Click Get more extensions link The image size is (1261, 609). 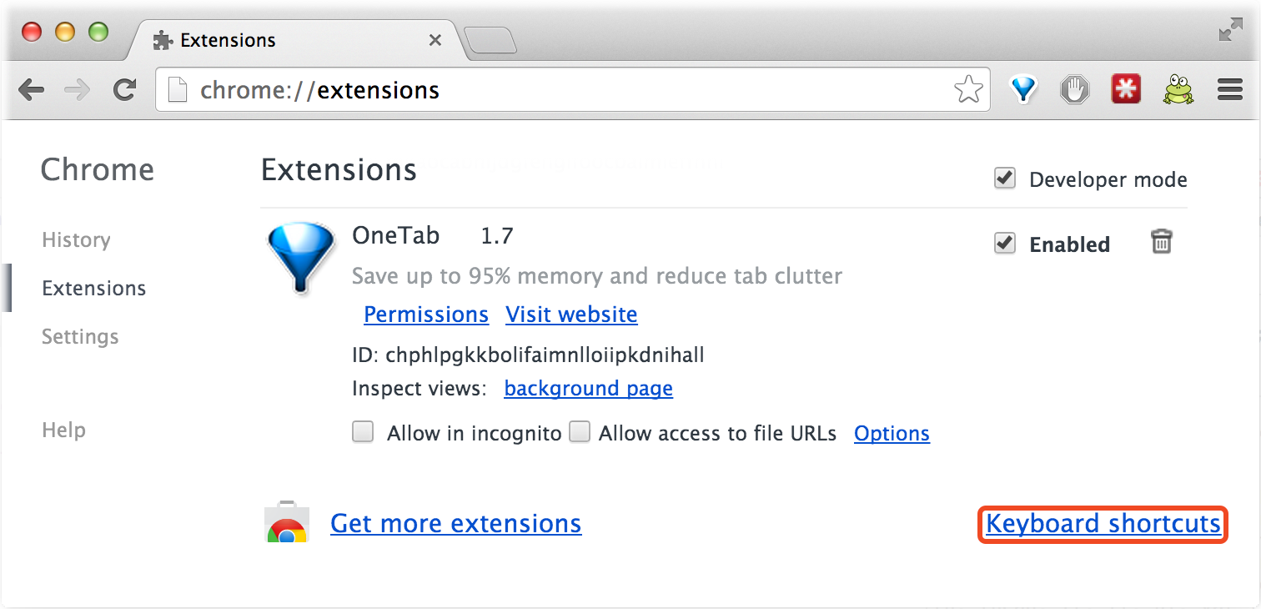coord(456,524)
